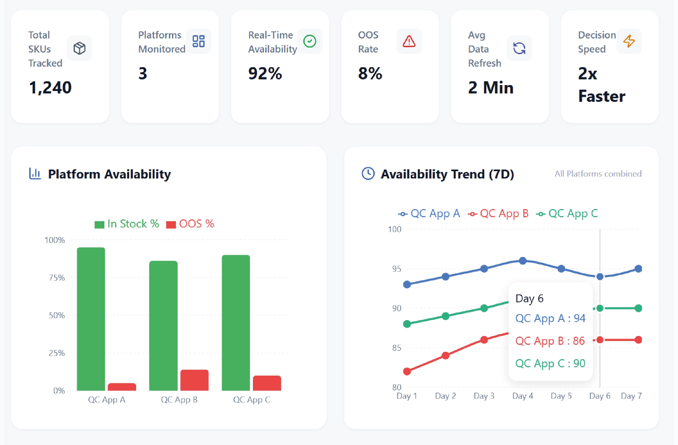Toggle QC App C line legend
Screen dimensions: 678x445
click(567, 213)
